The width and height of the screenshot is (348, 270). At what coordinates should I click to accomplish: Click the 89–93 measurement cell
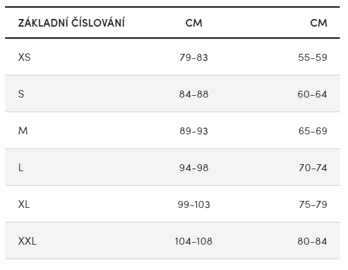click(194, 131)
